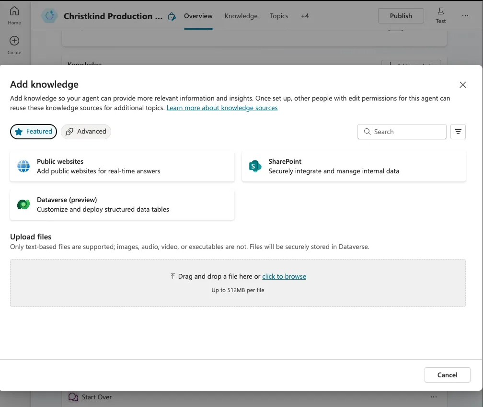Click the agent icon beside Christkind title
Image resolution: width=483 pixels, height=407 pixels.
(49, 16)
